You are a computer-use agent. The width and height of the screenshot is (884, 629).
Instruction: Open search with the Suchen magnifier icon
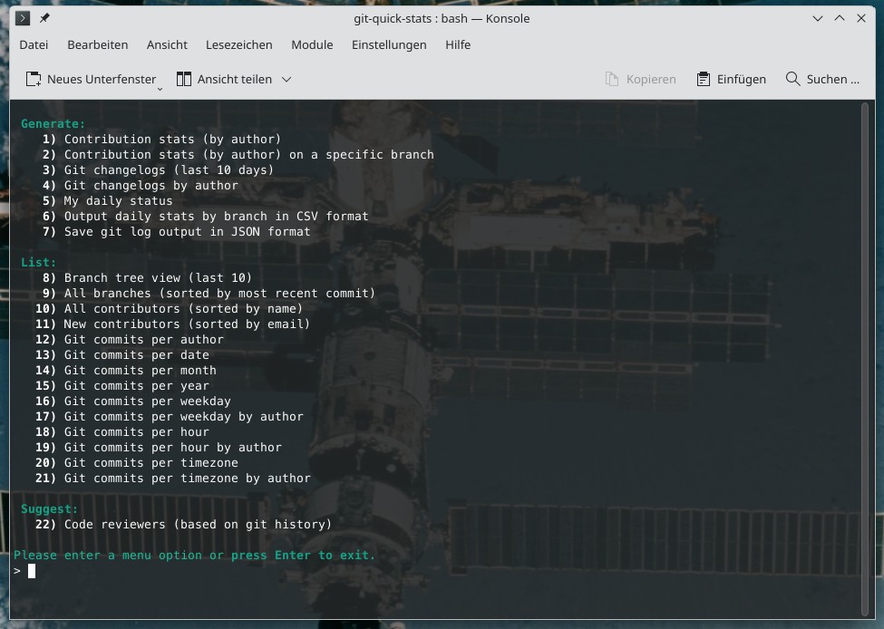click(793, 79)
